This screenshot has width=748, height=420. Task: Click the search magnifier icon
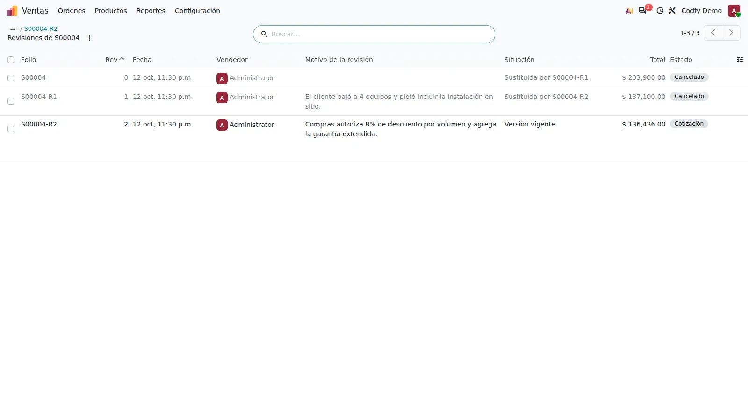(x=264, y=34)
